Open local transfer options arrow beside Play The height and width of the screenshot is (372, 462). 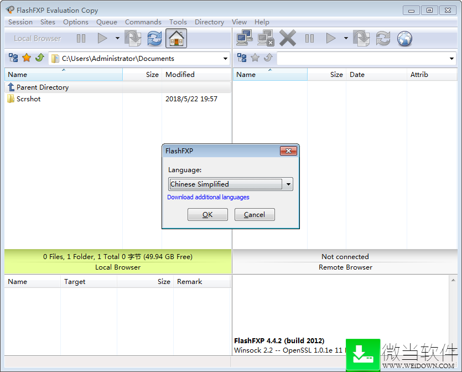click(117, 38)
